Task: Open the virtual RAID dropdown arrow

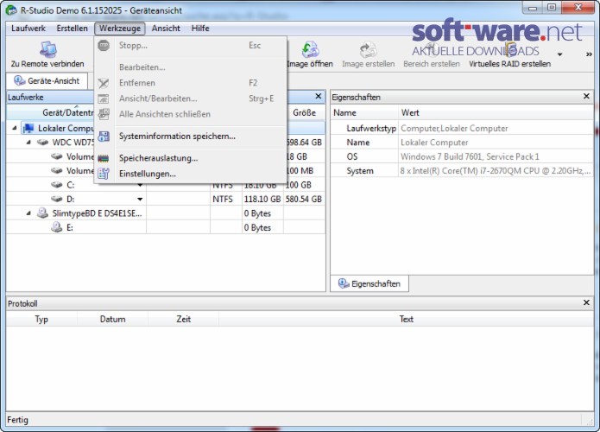Action: pyautogui.click(x=559, y=54)
